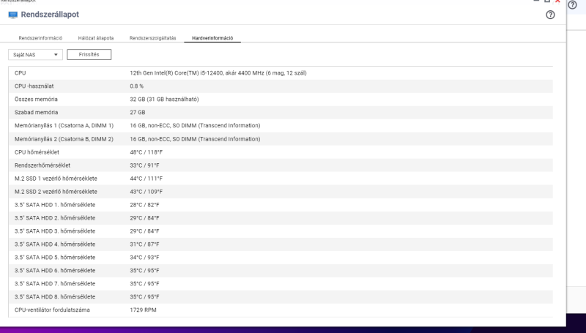Screen dimensions: 586x333
Task: Click 3.5" SATA HDD 8. hőmérséklete label
Action: pyautogui.click(x=55, y=297)
